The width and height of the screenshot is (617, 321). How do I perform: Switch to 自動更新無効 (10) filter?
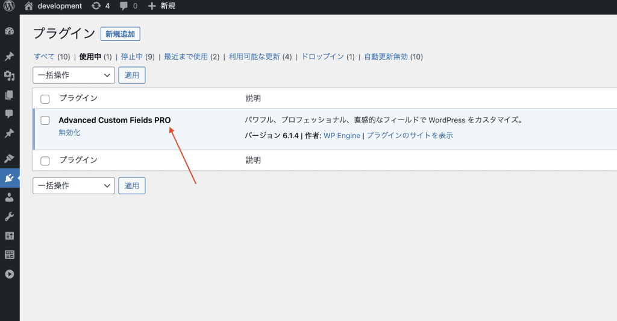[393, 57]
